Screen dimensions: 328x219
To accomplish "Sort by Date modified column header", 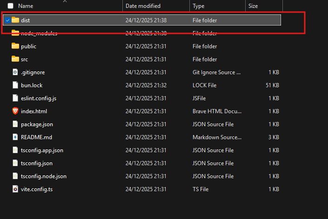I will click(x=143, y=6).
